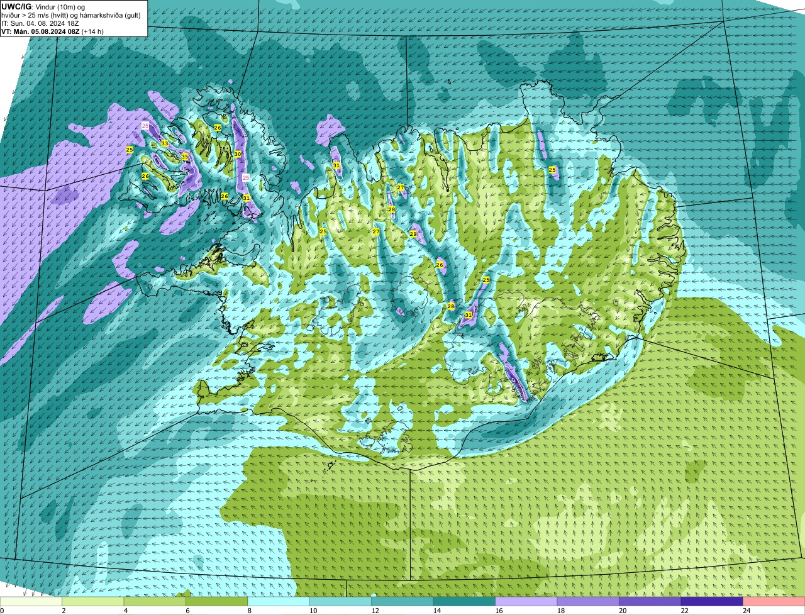This screenshot has width=805, height=615.
Task: Click the yellow gust label 29
Action: 413,234
